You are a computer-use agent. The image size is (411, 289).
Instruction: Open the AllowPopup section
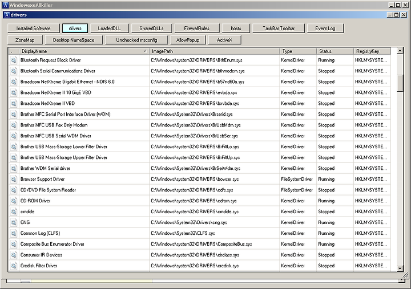(188, 40)
